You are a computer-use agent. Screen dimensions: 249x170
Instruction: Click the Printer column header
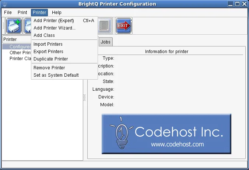click(x=17, y=39)
